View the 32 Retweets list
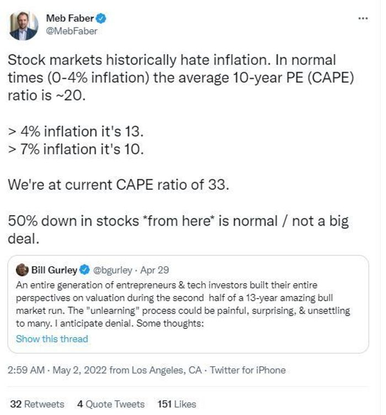 pos(37,404)
